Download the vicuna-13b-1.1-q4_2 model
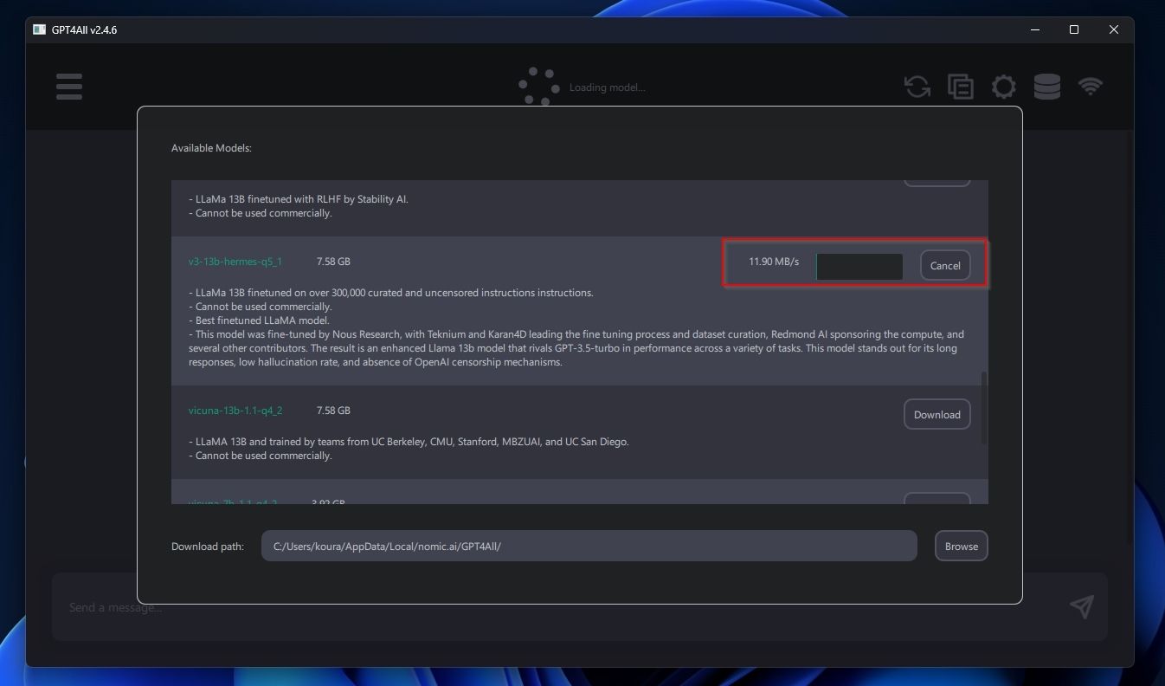 coord(937,414)
